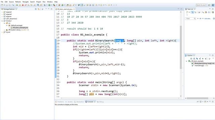Image resolution: width=215 pixels, height=120 pixels.
Task: Click the All working set link
Action: click(x=200, y=19)
